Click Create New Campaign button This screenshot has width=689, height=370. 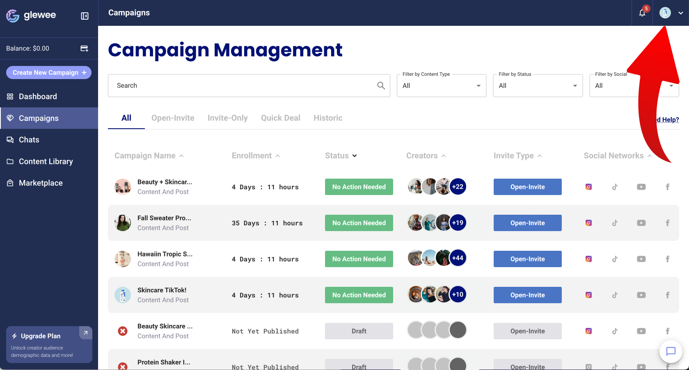(49, 73)
